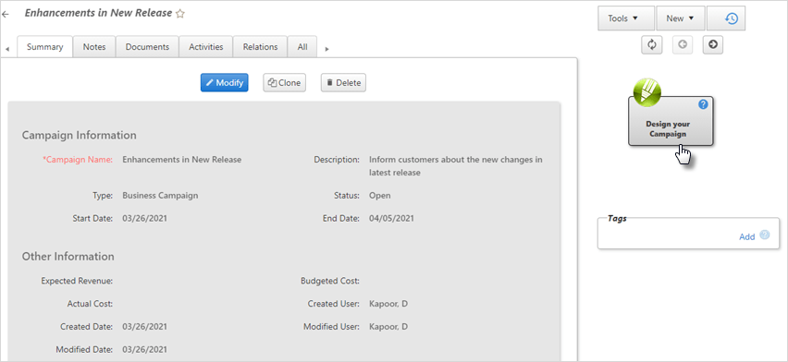Mark campaign as favorite with star icon
This screenshot has width=788, height=362.
[x=180, y=14]
